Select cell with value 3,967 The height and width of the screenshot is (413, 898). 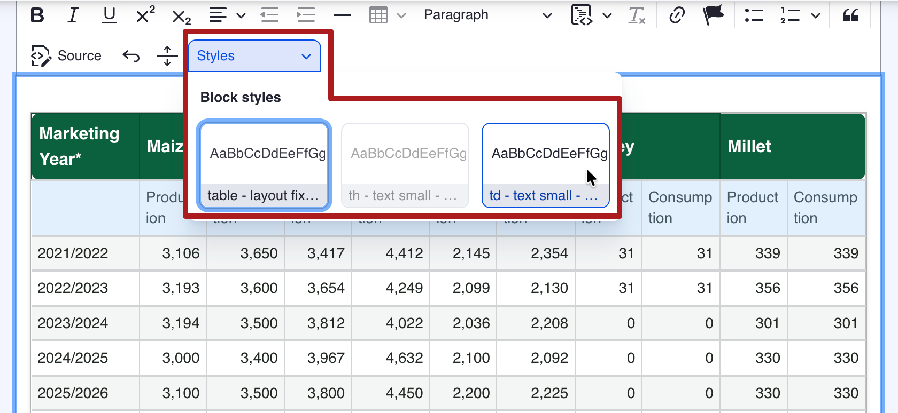[x=318, y=358]
